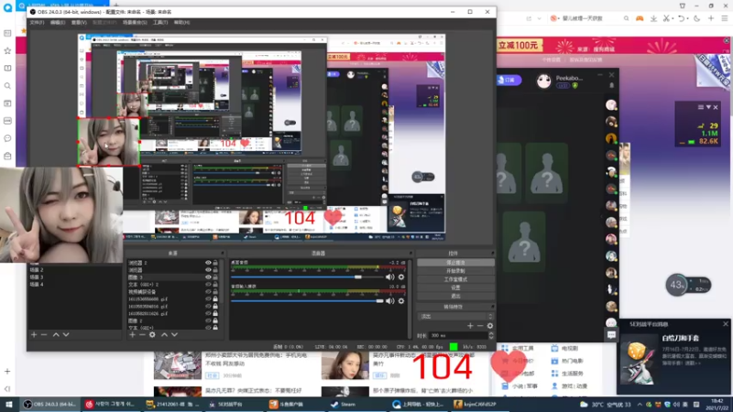Open the undo dropdown arrow in browser toolbar
The image size is (733, 412).
tap(688, 18)
